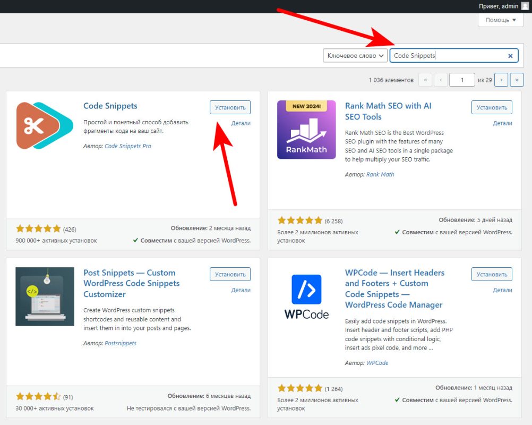Click the Code Snippets scissors plugin icon
532x425 pixels.
coord(45,125)
